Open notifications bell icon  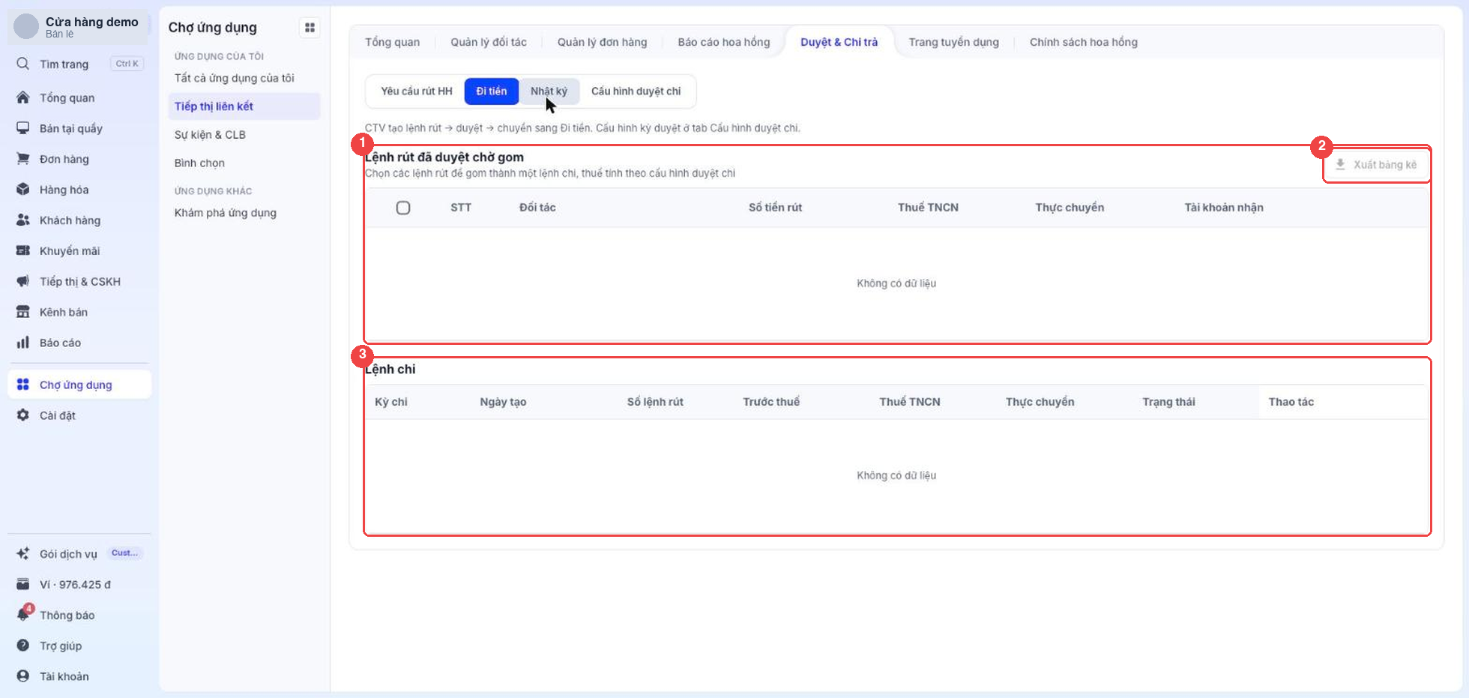[x=23, y=615]
